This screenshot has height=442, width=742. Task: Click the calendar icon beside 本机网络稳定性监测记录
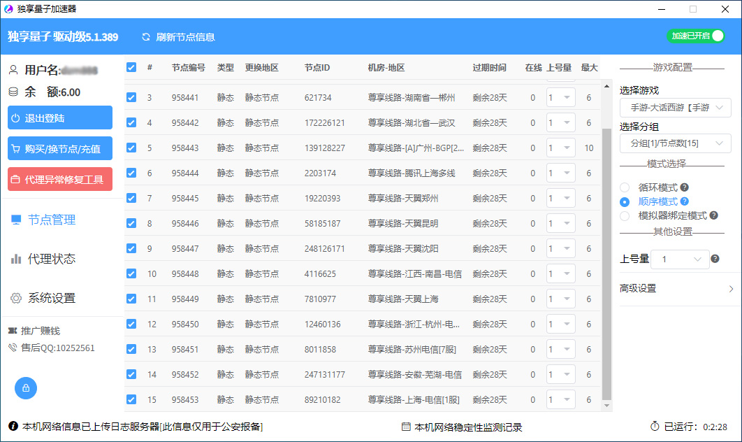click(406, 427)
